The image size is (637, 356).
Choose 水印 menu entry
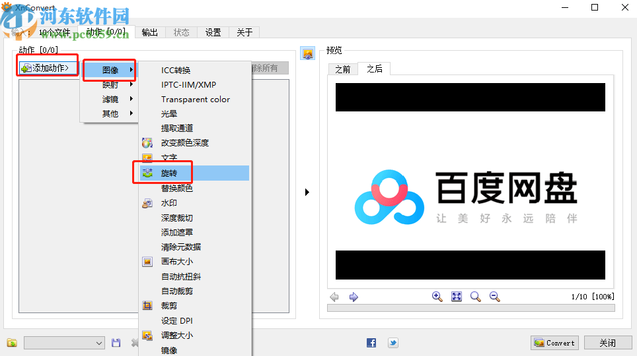click(169, 203)
